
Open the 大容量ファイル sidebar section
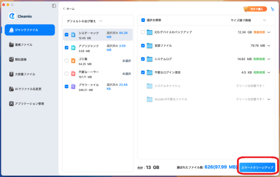tap(30, 74)
